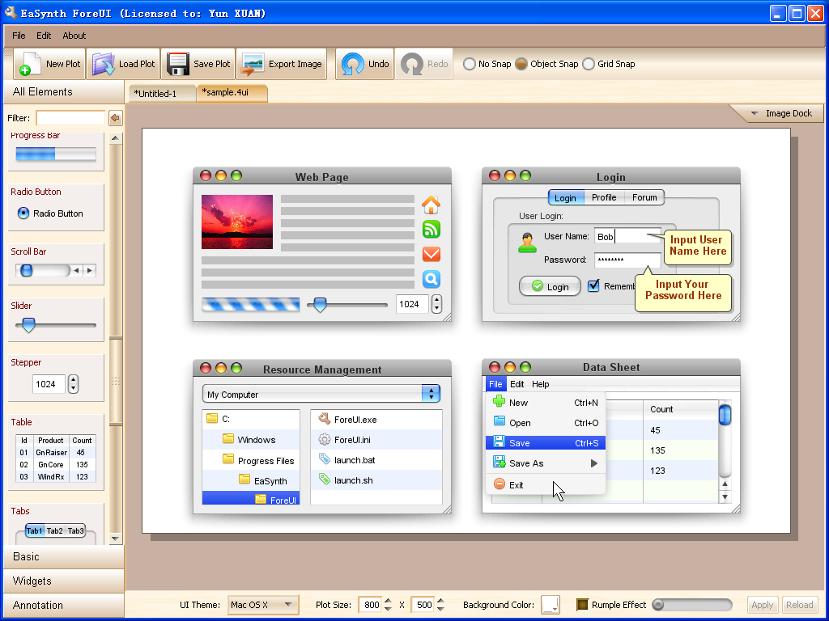The width and height of the screenshot is (829, 621).
Task: Click the green RSS feed icon
Action: 432,229
